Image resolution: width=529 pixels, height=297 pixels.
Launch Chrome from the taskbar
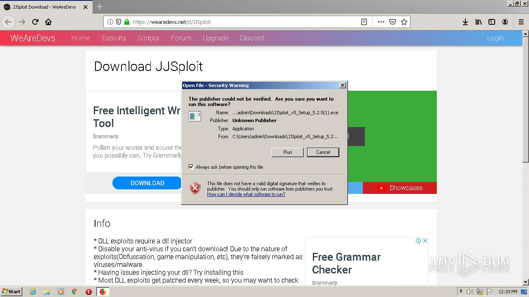pyautogui.click(x=75, y=292)
